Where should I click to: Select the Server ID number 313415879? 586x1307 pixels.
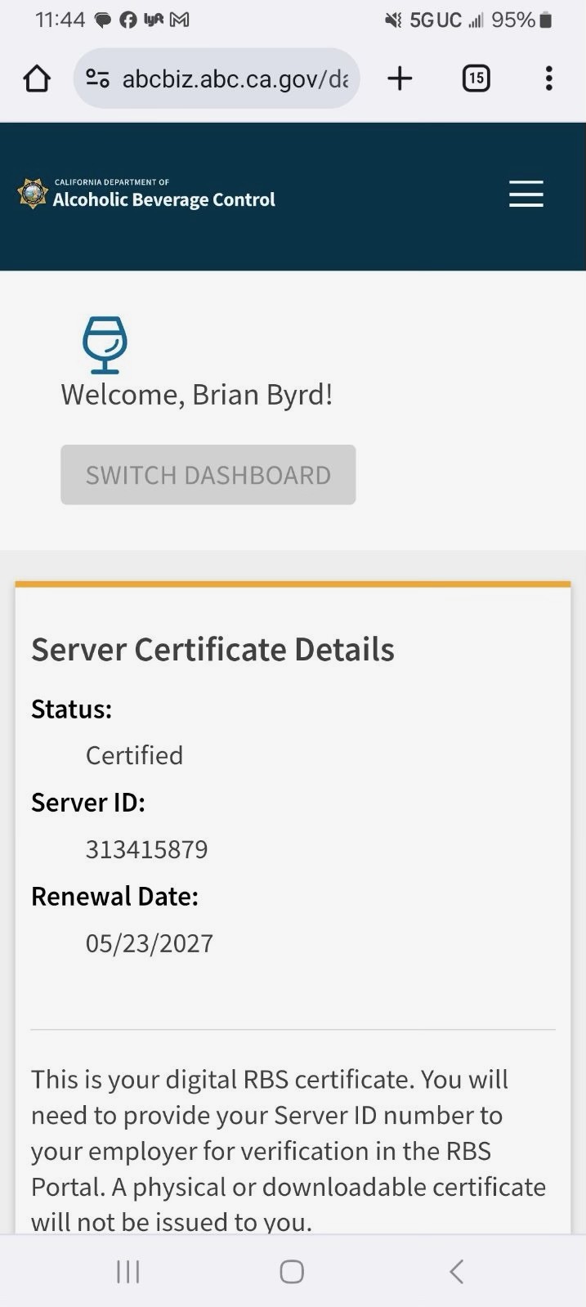147,849
